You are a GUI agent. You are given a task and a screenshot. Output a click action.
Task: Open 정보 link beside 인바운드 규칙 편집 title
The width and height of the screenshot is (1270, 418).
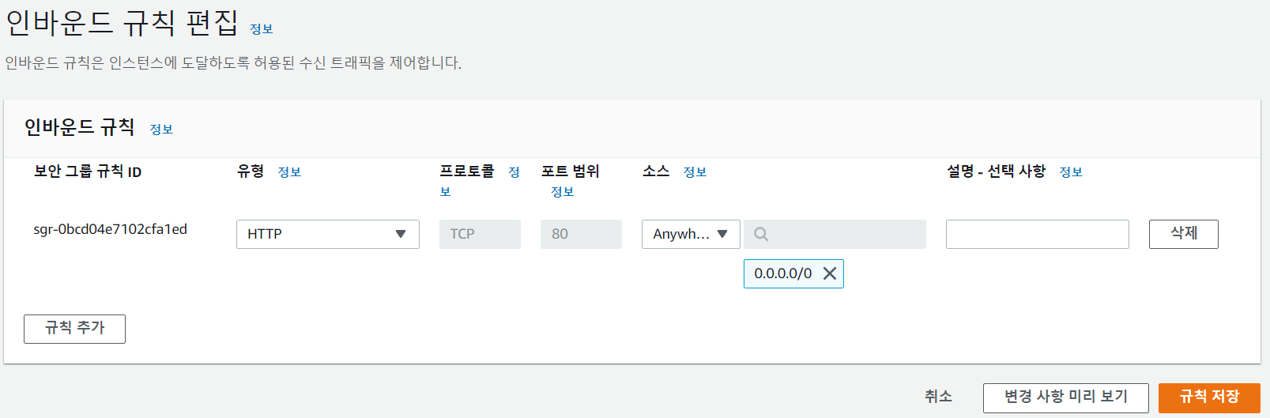pyautogui.click(x=262, y=29)
